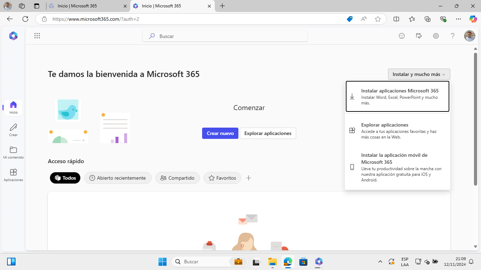
Task: Open the settings gear icon
Action: coord(436,36)
